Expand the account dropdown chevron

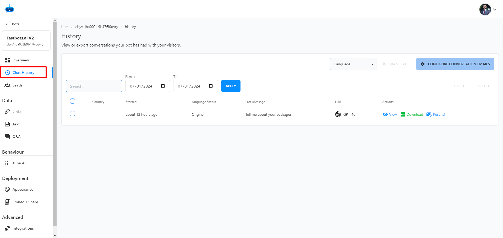(x=495, y=9)
